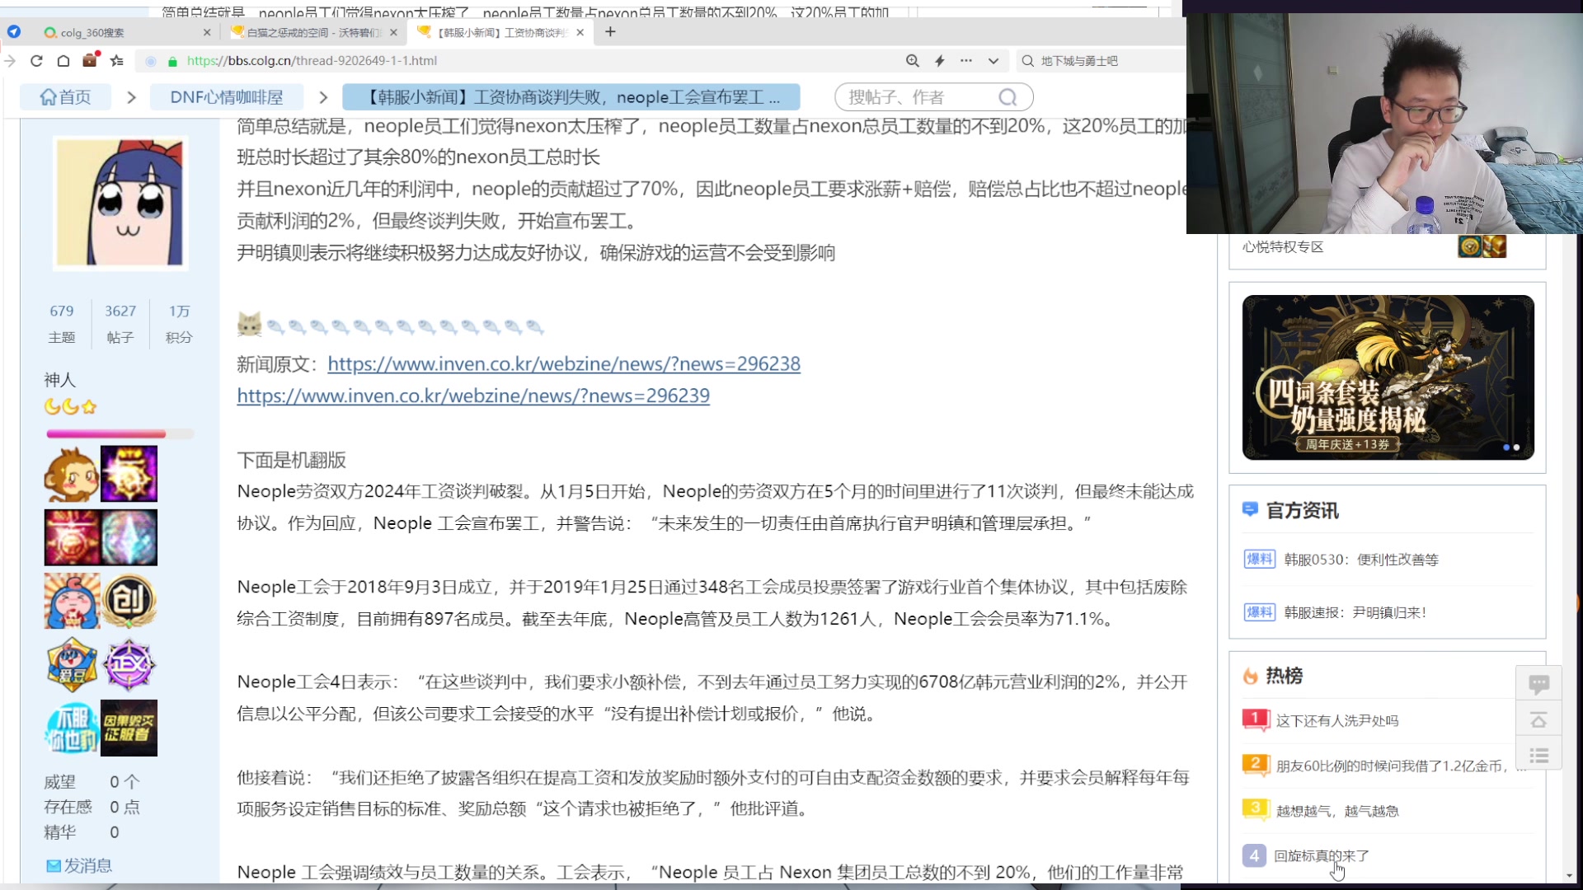Click the 搜帖子、作者 search field
Screen dimensions: 1583x890
tap(915, 97)
